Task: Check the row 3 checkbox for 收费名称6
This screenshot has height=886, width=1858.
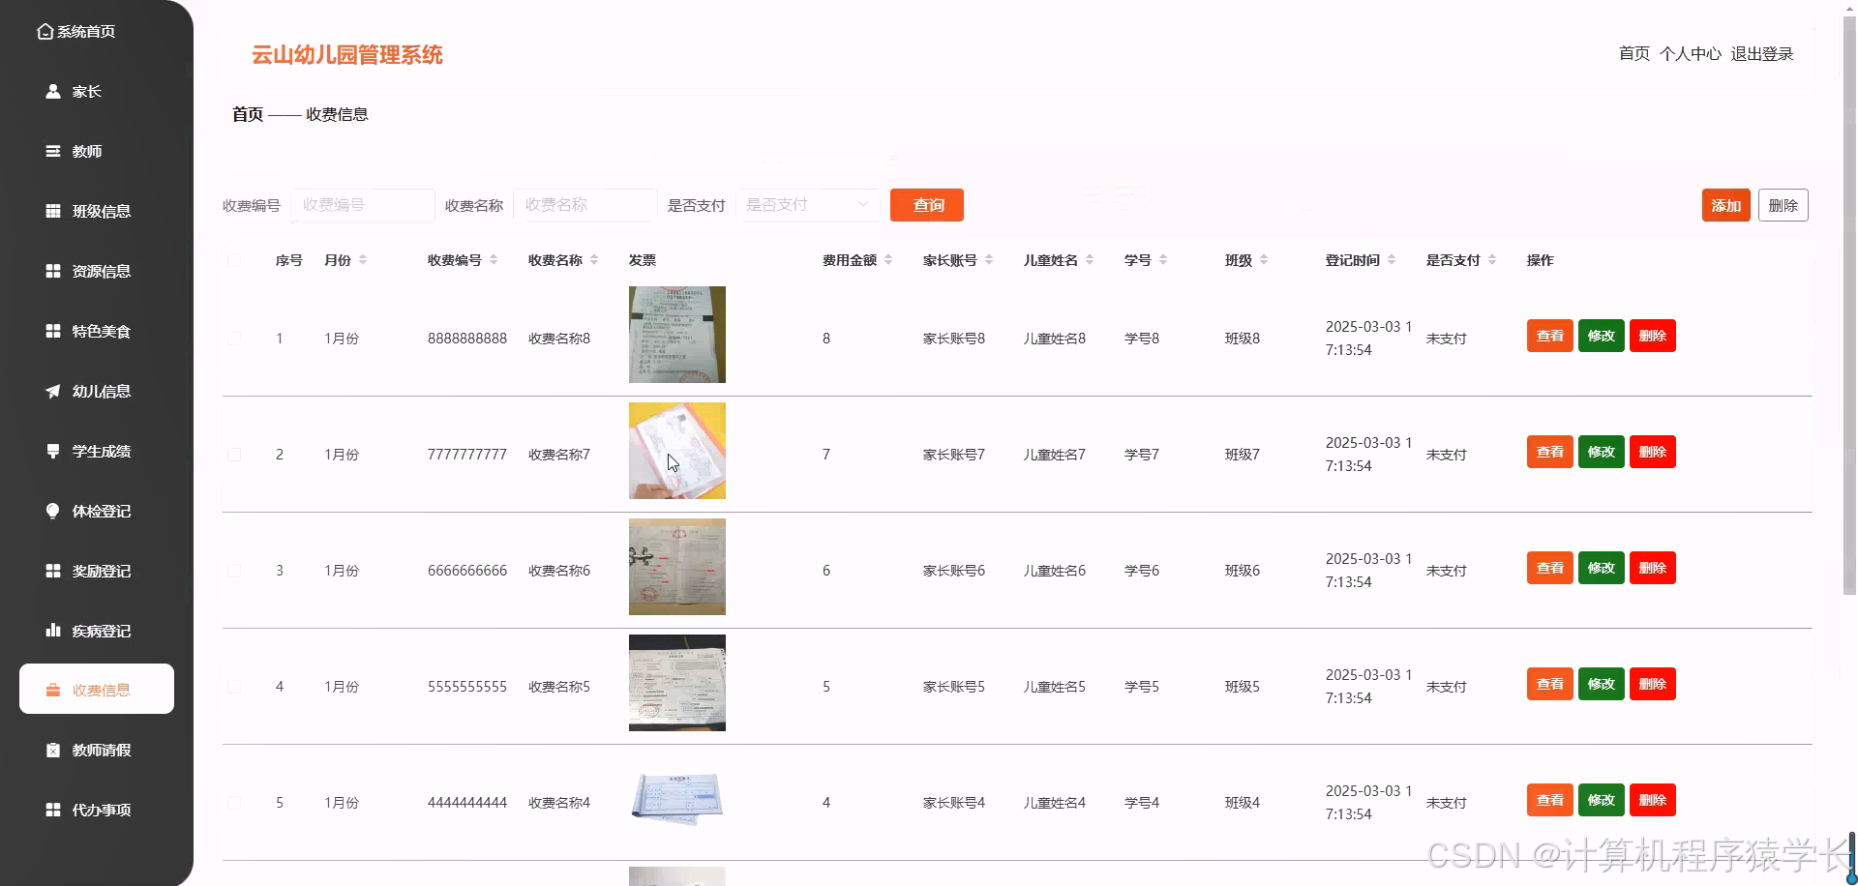Action: [x=234, y=571]
